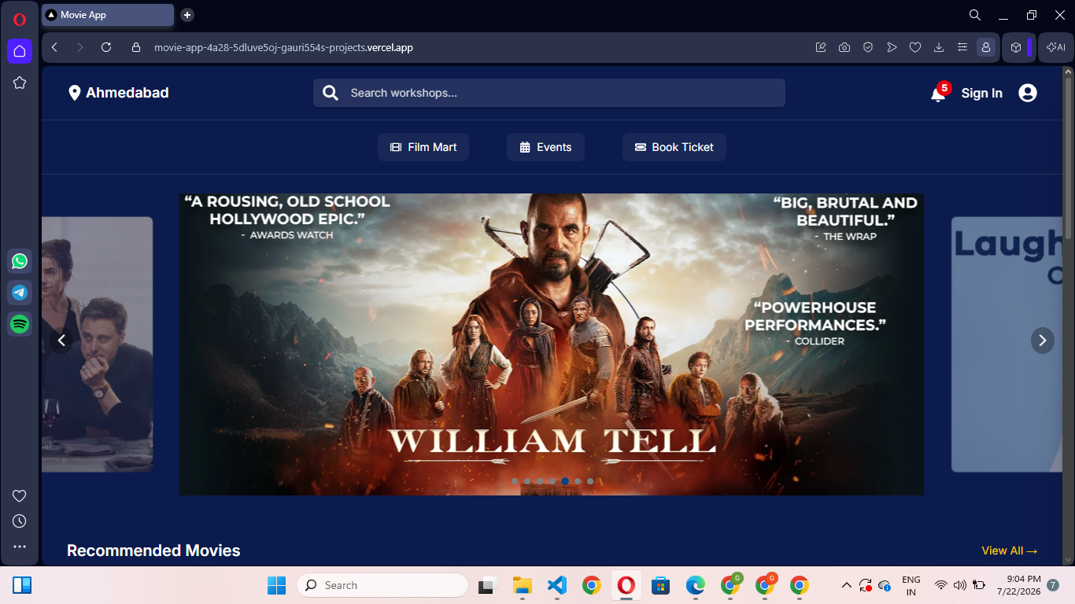Open the privacy shield icon
The height and width of the screenshot is (604, 1075).
pos(868,47)
